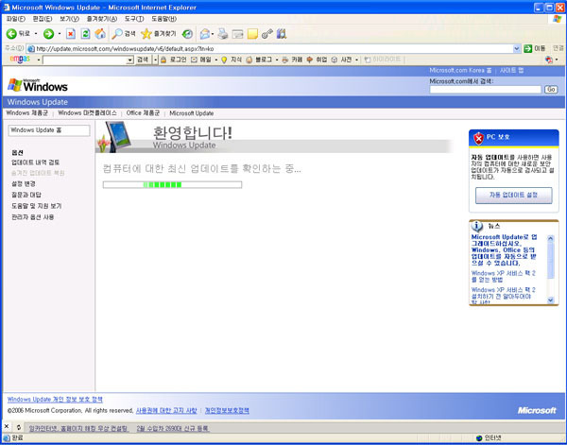The image size is (567, 445).
Task: Open the 보기(V) menu
Action: pos(69,19)
